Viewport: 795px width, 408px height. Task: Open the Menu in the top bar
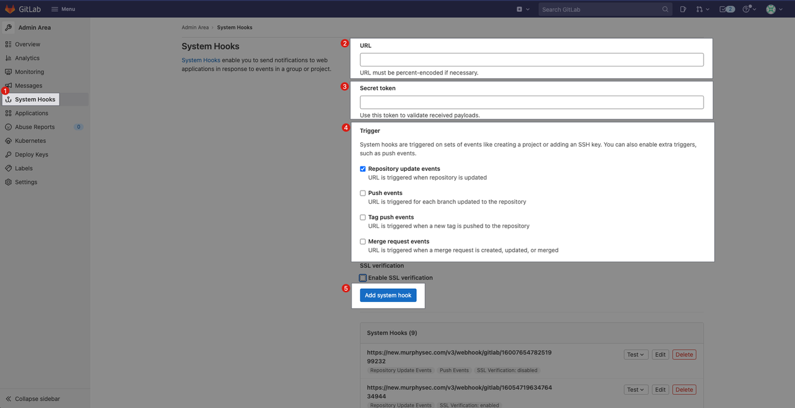(x=62, y=9)
